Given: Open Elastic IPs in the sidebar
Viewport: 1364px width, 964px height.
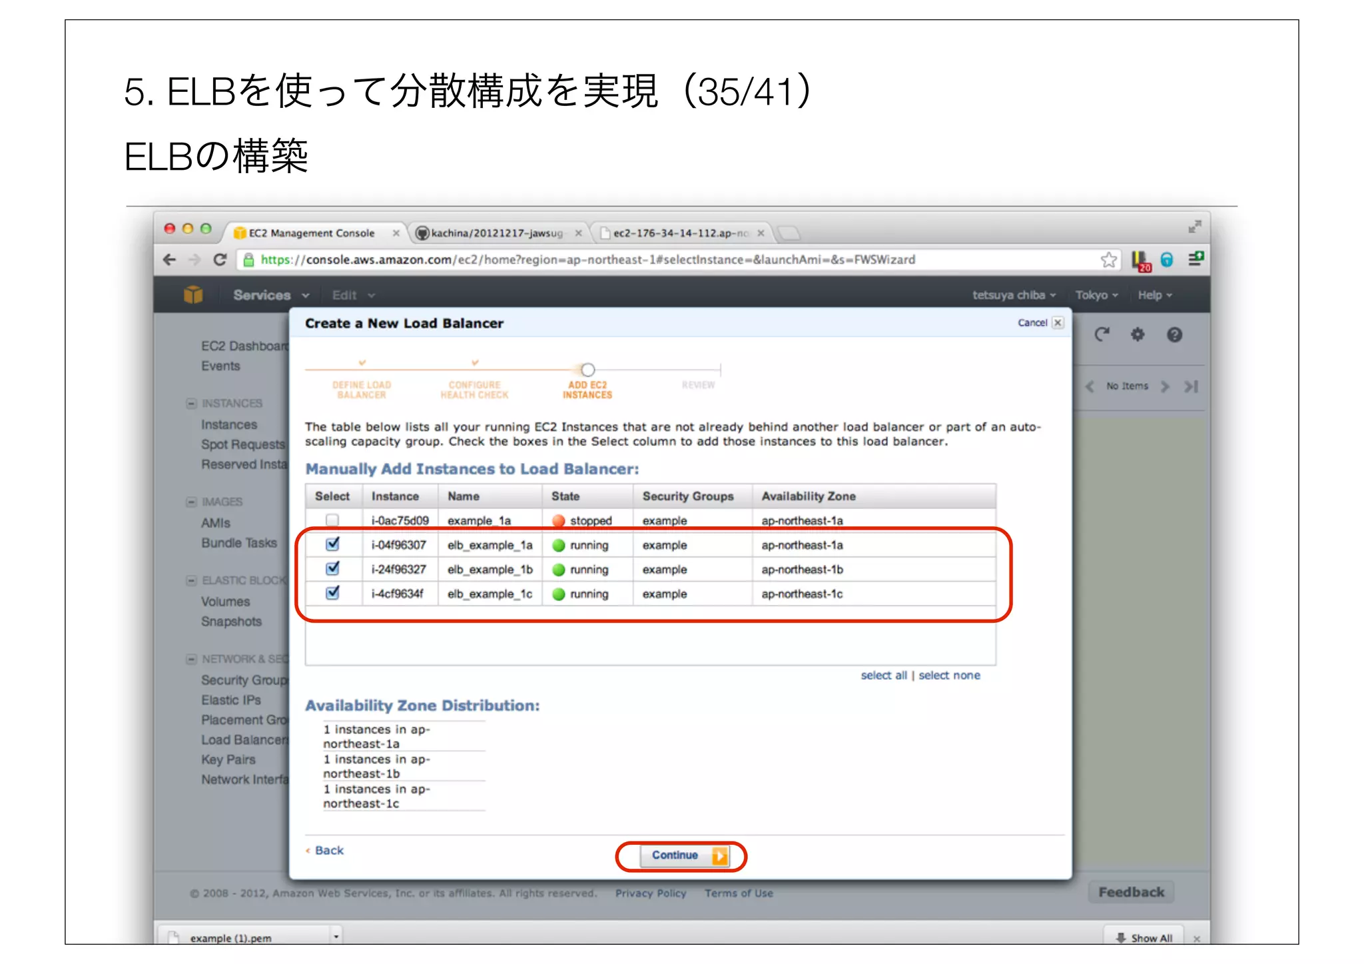Looking at the screenshot, I should 231,700.
